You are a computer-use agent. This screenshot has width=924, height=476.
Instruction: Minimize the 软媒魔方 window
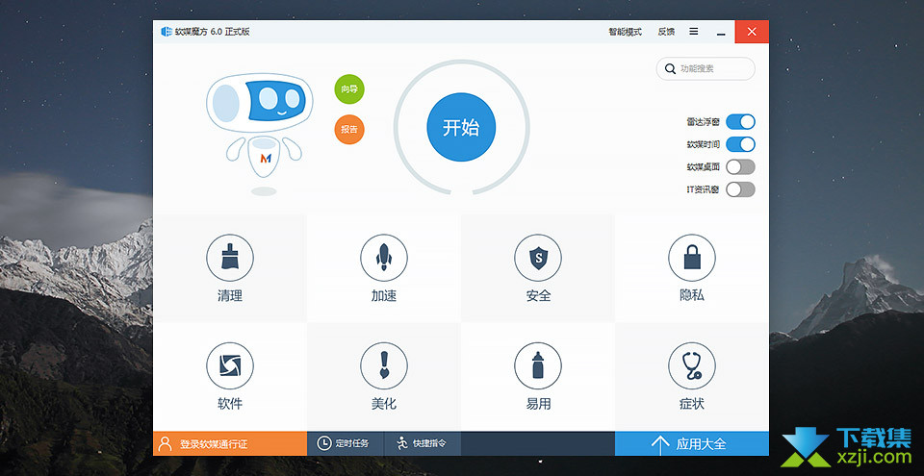click(x=721, y=32)
